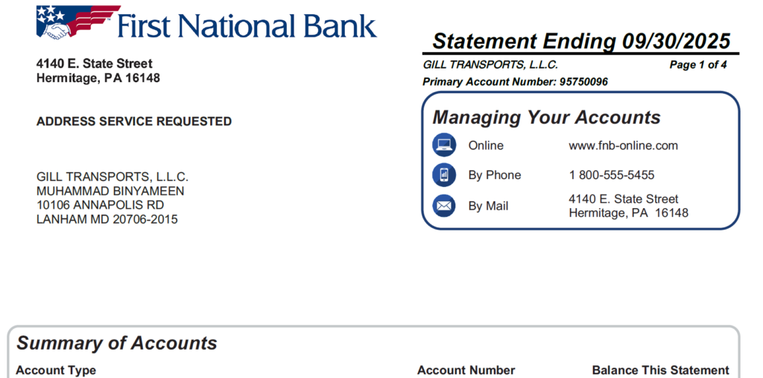Click the bank's 4140 E. State Street address
The height and width of the screenshot is (378, 763).
tap(95, 64)
